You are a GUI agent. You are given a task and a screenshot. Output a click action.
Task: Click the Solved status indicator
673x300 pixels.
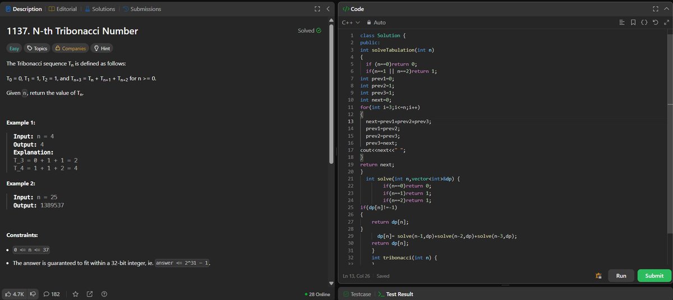click(x=310, y=31)
